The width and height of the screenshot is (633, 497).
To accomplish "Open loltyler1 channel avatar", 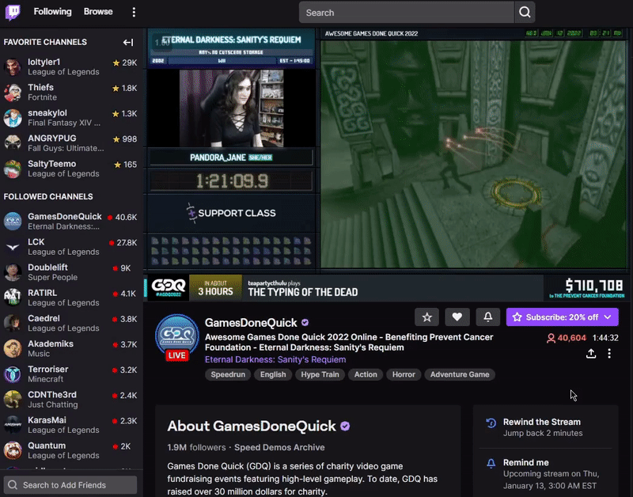I will 13,67.
